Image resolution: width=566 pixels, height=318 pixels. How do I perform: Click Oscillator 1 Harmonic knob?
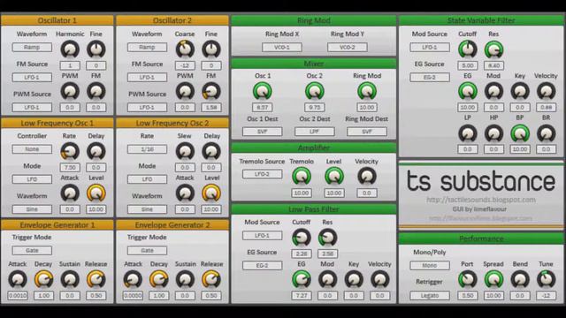click(70, 49)
